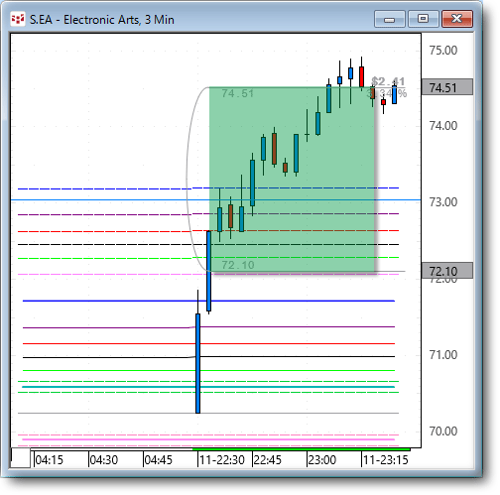Click the 72.10 label inside green box

(238, 265)
